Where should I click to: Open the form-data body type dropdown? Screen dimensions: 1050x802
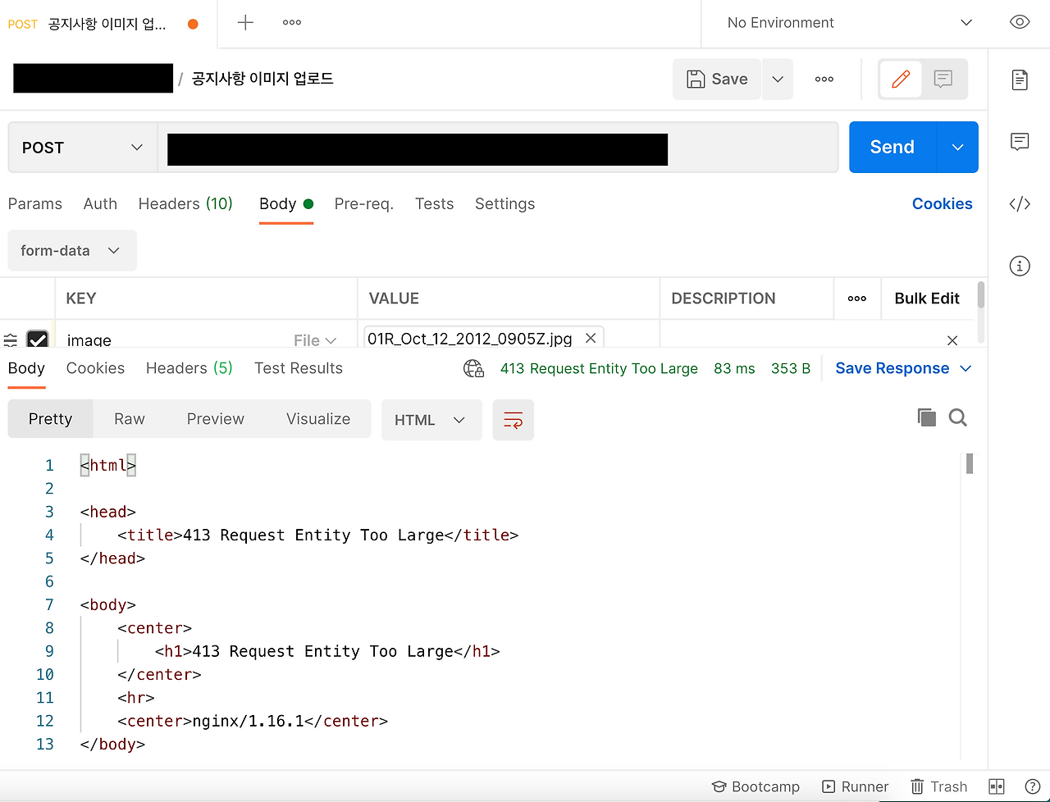click(x=71, y=250)
